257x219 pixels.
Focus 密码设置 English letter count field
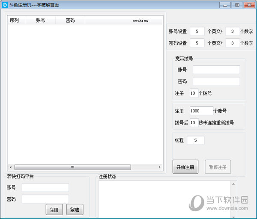point(197,43)
